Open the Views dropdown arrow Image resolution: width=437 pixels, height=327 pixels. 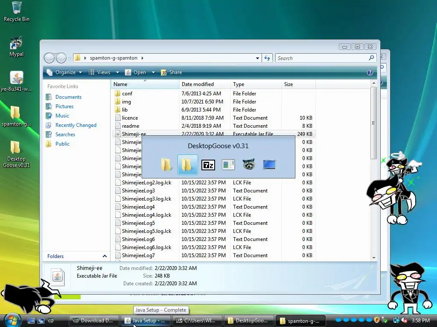[117, 72]
